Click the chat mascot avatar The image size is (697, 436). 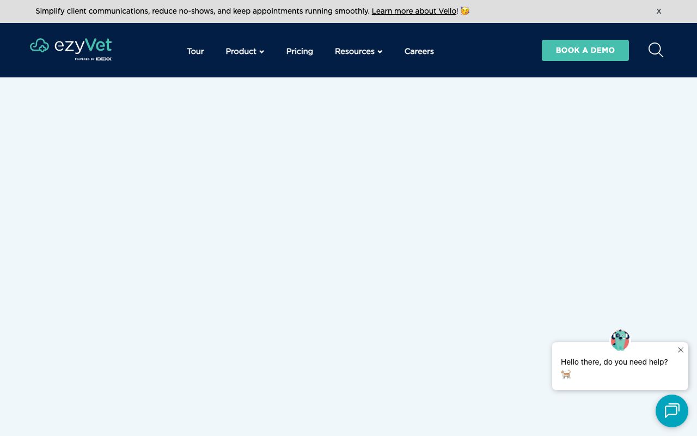point(620,340)
